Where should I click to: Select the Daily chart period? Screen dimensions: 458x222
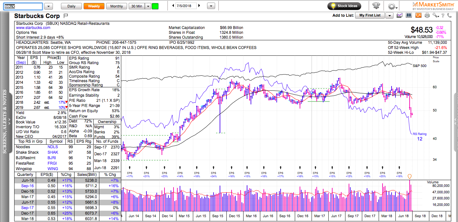coord(71,6)
